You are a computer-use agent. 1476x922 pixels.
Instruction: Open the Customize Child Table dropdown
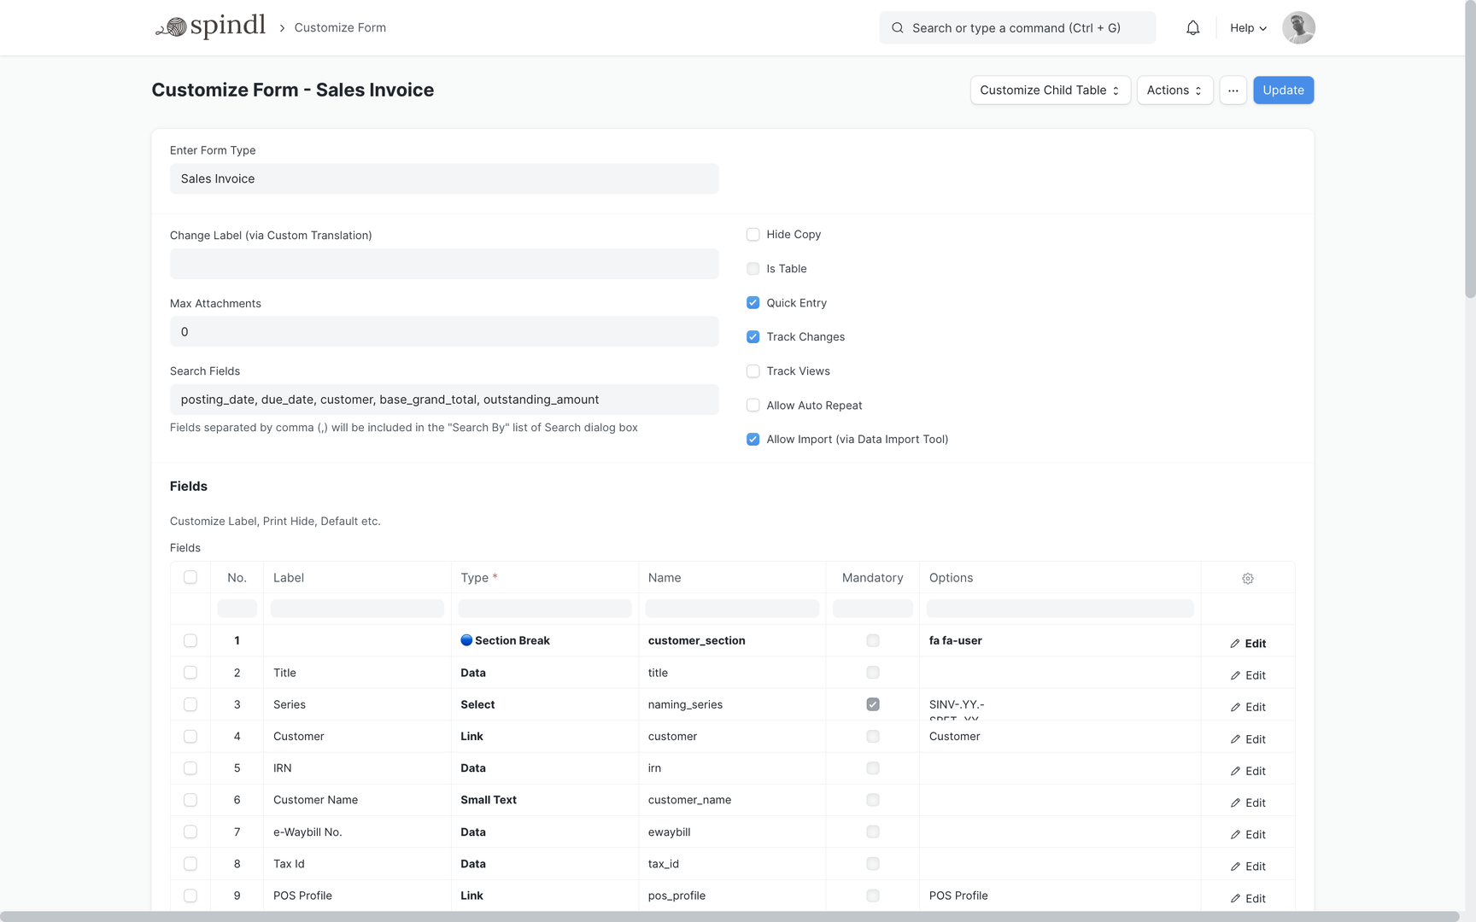1050,90
